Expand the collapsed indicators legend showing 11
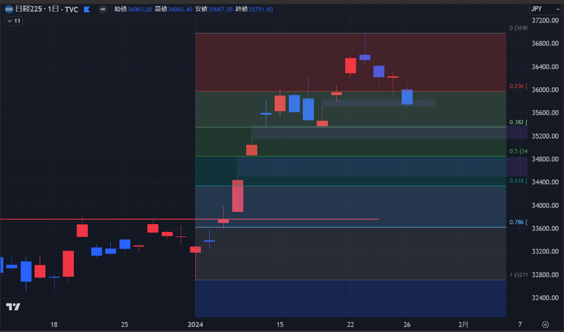The image size is (564, 332). 13,21
